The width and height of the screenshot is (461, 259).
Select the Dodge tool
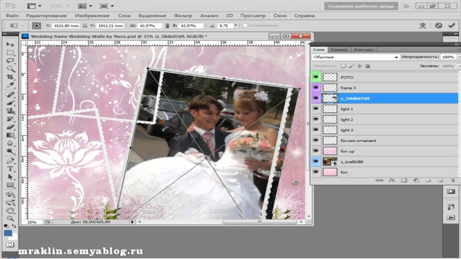(10, 151)
